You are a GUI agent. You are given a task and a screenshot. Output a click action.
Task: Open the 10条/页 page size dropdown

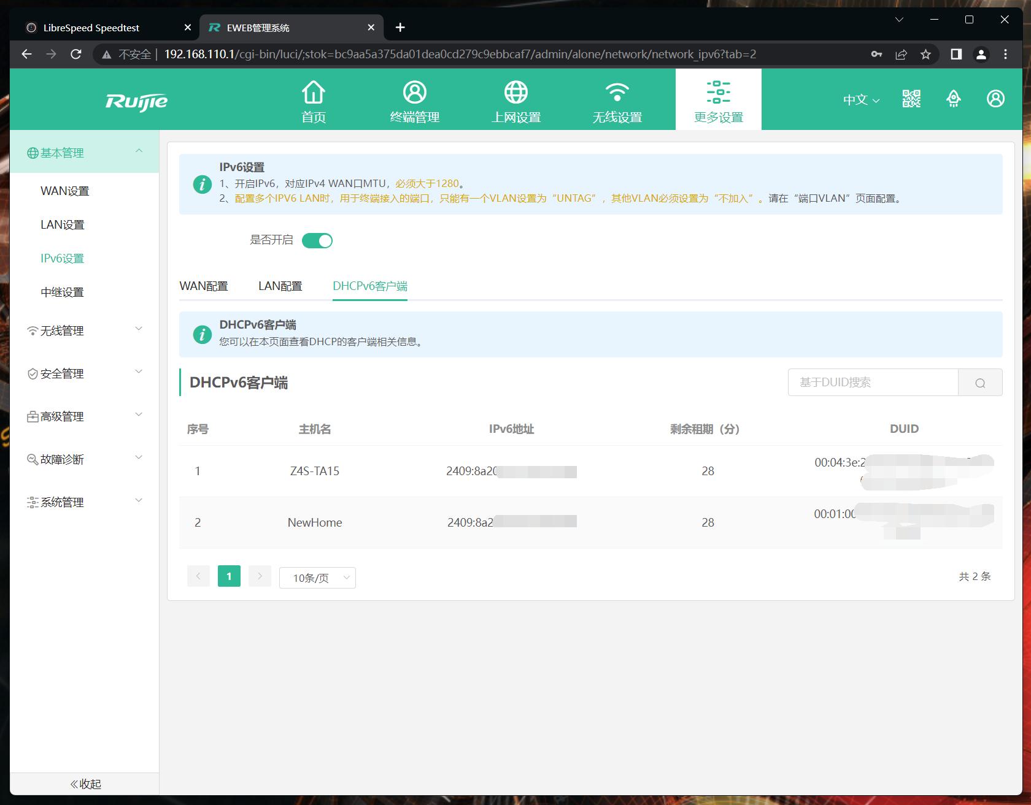(x=317, y=578)
